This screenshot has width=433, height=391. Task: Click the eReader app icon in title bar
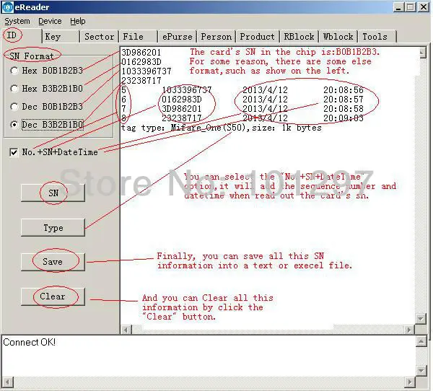click(x=8, y=7)
